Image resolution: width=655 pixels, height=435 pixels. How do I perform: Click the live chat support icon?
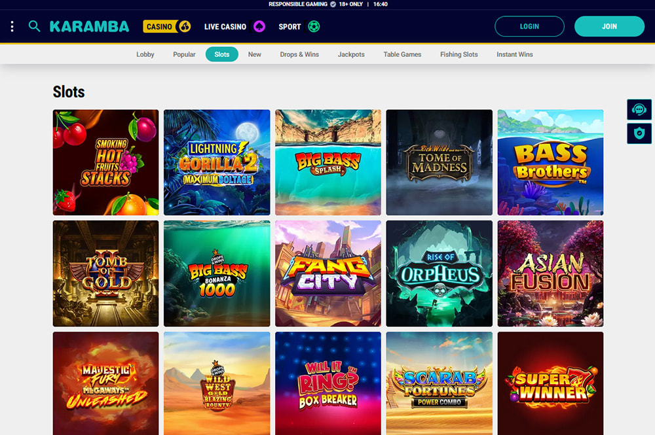pos(639,110)
